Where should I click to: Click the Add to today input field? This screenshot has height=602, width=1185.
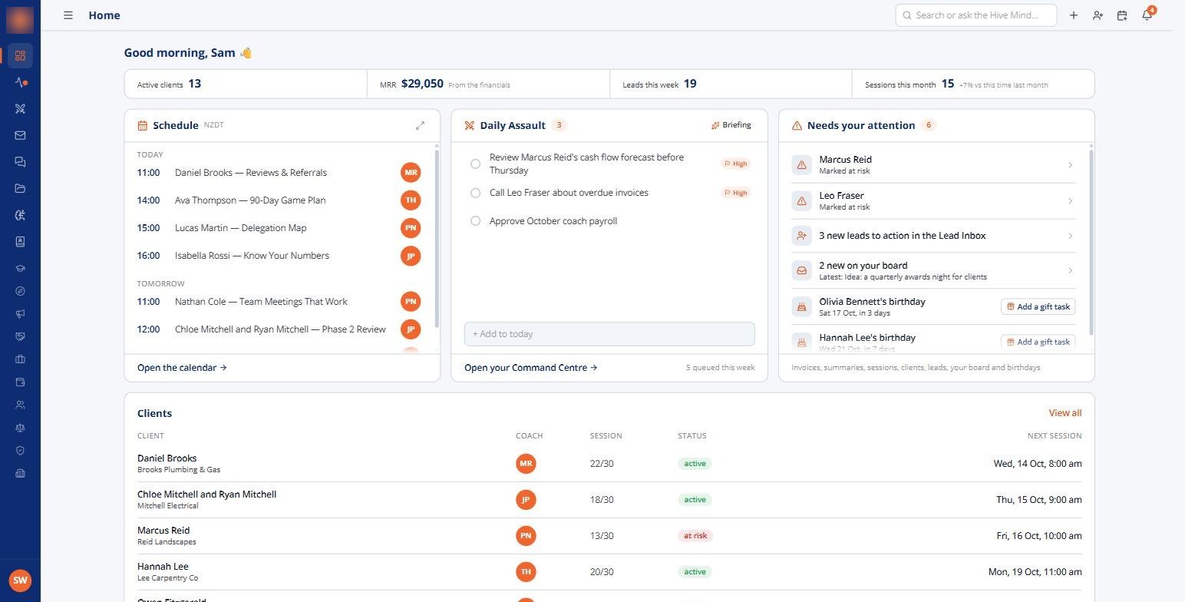point(609,334)
